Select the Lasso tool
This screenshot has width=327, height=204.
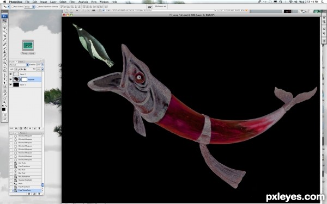(4, 28)
